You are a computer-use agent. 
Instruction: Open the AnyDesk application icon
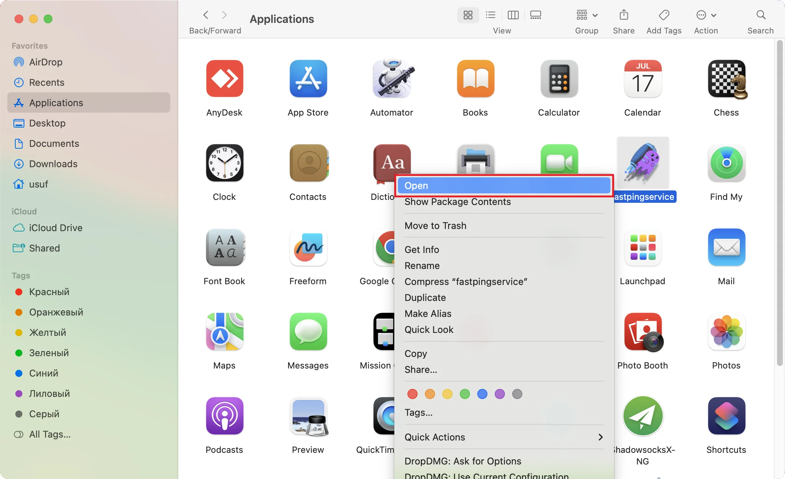pos(224,79)
